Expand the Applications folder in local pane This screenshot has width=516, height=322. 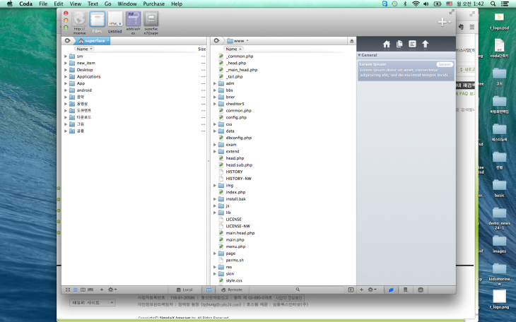[65, 76]
